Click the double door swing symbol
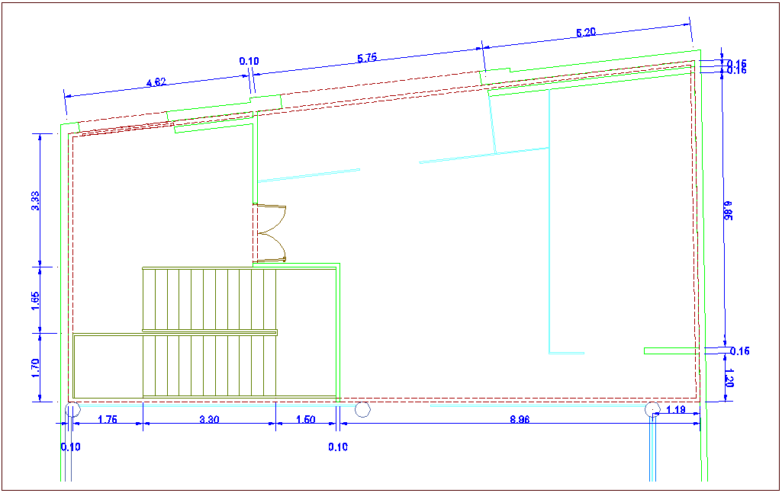The image size is (782, 493). [271, 233]
